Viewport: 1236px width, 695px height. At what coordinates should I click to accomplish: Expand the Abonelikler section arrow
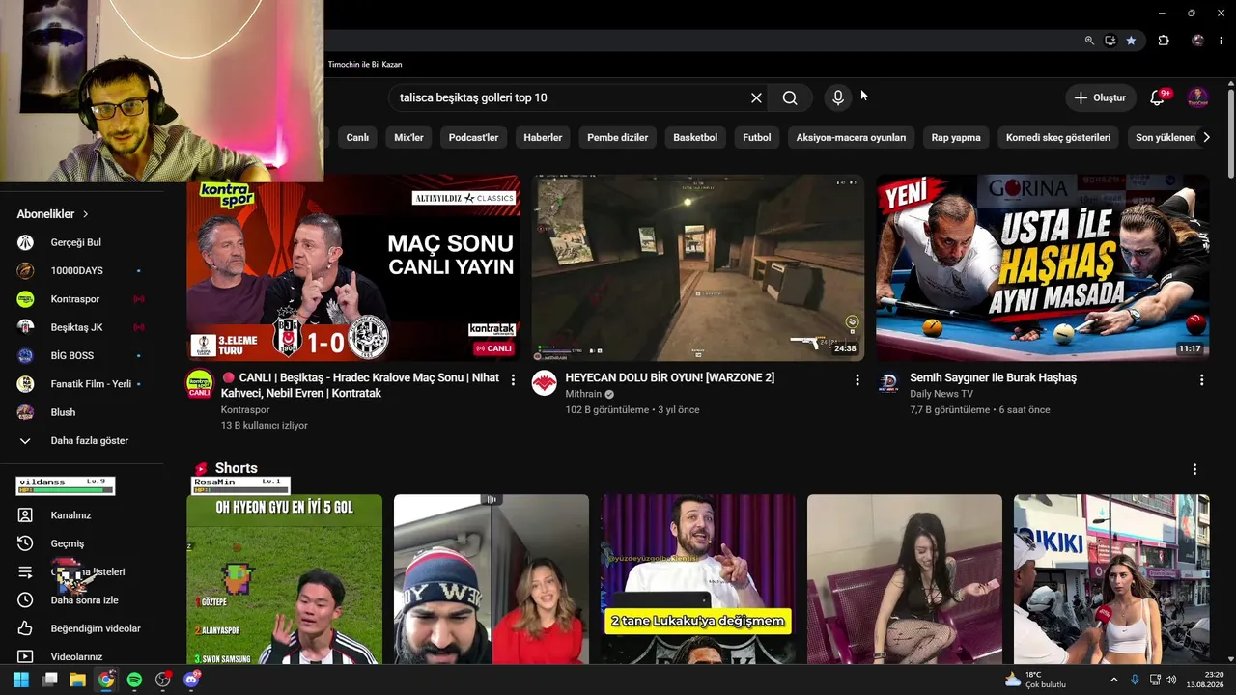85,214
